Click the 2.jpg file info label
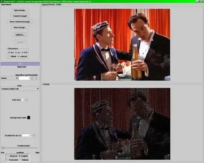 coord(51,4)
